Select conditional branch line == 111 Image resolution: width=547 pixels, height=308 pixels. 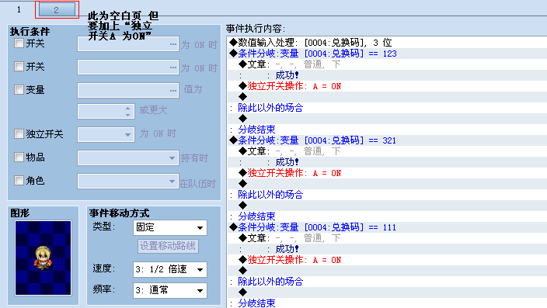[x=387, y=227]
